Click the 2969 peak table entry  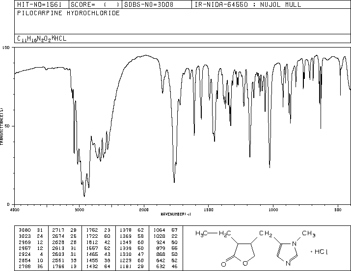coord(30,242)
